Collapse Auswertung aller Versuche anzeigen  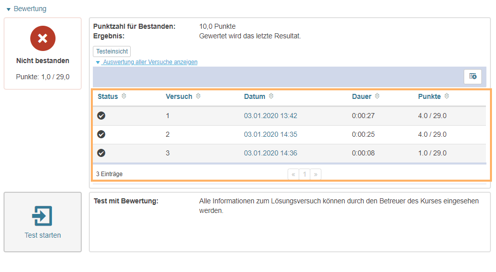tap(147, 62)
